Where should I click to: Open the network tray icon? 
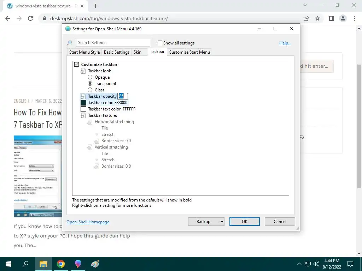pyautogui.click(x=308, y=264)
